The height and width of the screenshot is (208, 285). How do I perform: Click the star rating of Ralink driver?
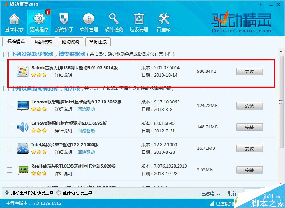point(39,75)
